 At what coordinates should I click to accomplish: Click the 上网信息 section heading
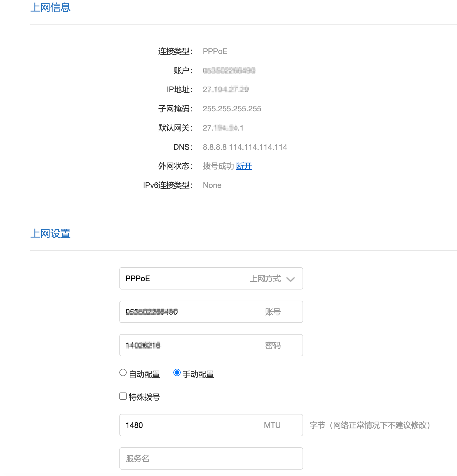pyautogui.click(x=51, y=8)
